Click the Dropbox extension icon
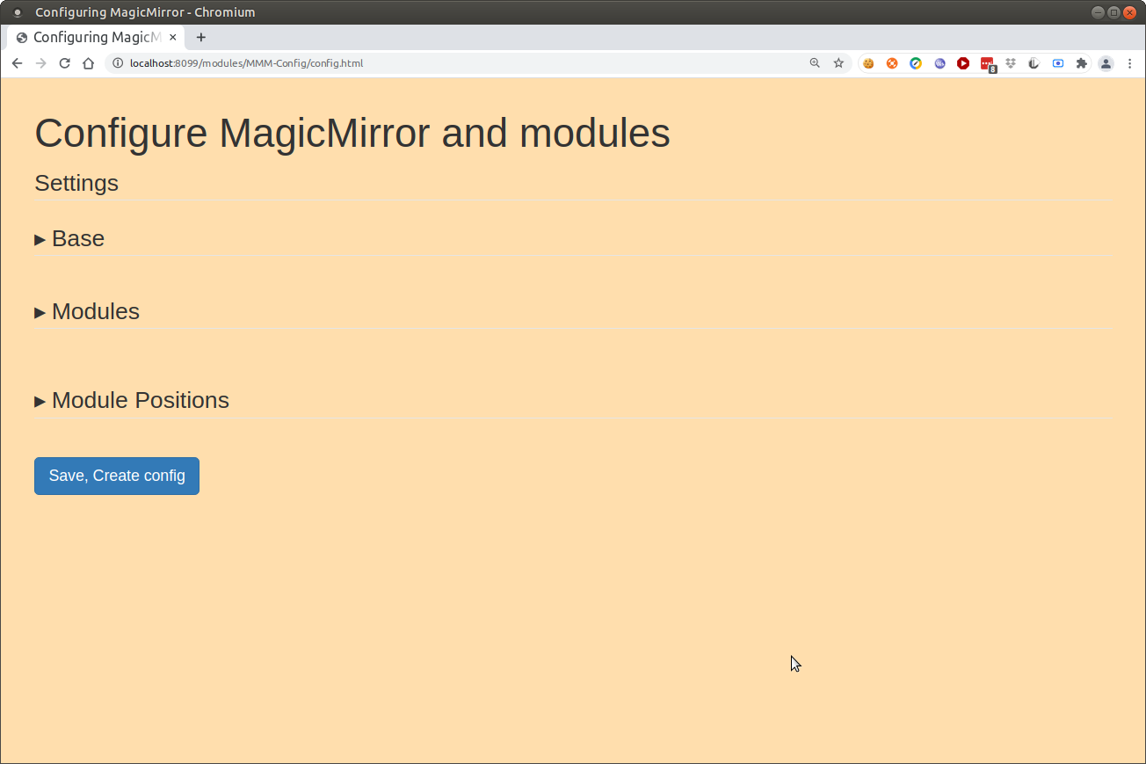This screenshot has height=764, width=1146. pyautogui.click(x=1011, y=63)
